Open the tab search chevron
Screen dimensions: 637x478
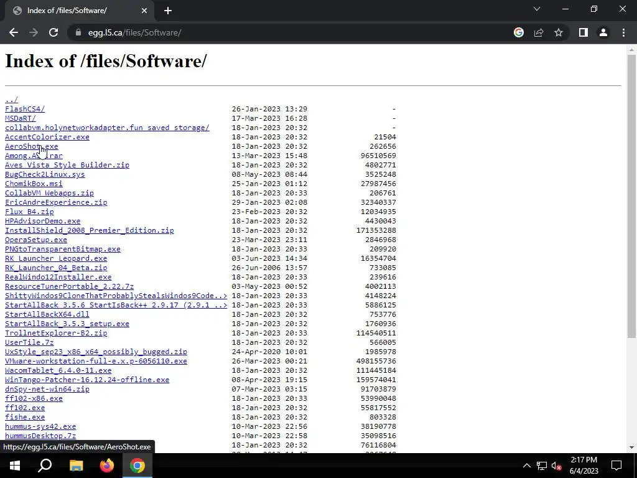coord(537,9)
